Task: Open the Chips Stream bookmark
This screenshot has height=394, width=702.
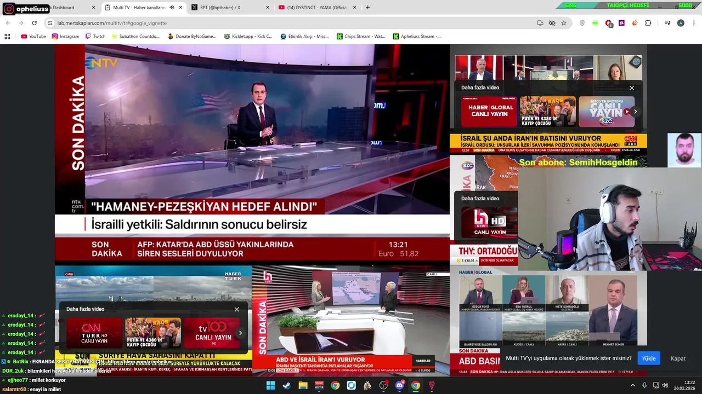Action: click(x=361, y=37)
